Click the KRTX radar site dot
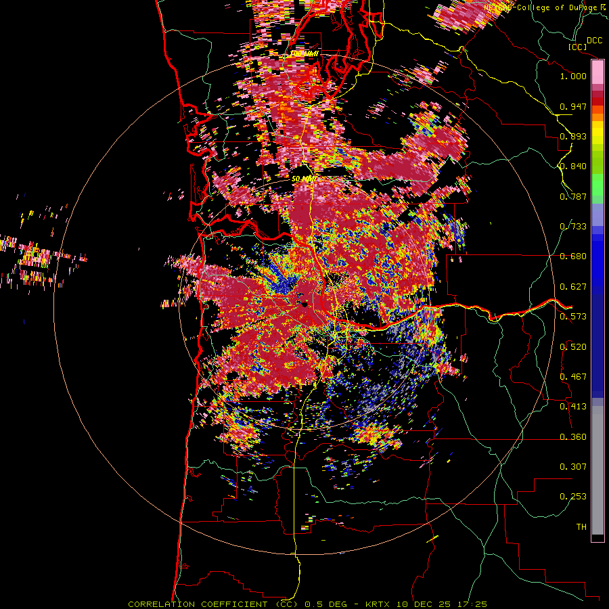 click(305, 305)
